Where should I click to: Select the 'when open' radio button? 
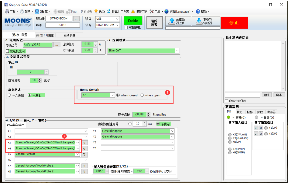142,95
